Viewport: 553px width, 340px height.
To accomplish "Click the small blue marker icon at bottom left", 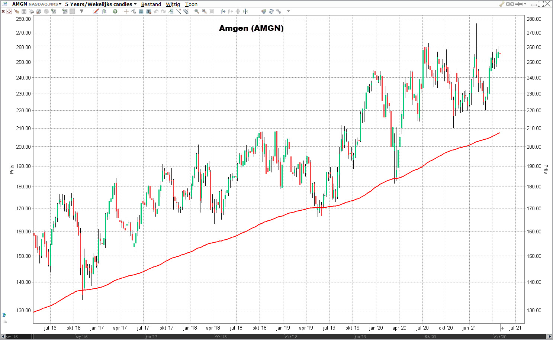I will click(x=4, y=315).
